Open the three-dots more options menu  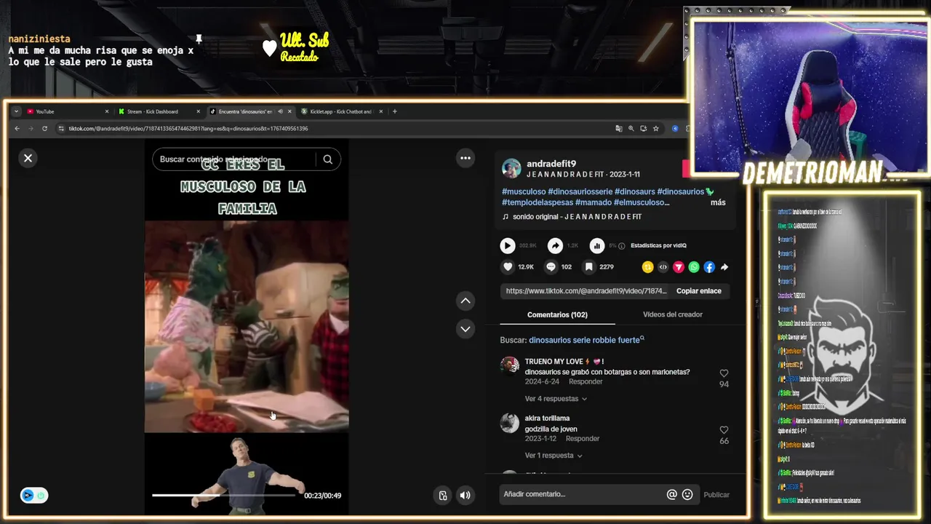465,158
